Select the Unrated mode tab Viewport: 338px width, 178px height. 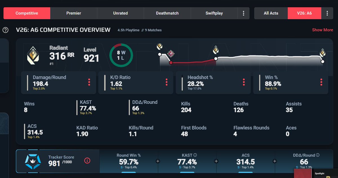[x=121, y=13]
